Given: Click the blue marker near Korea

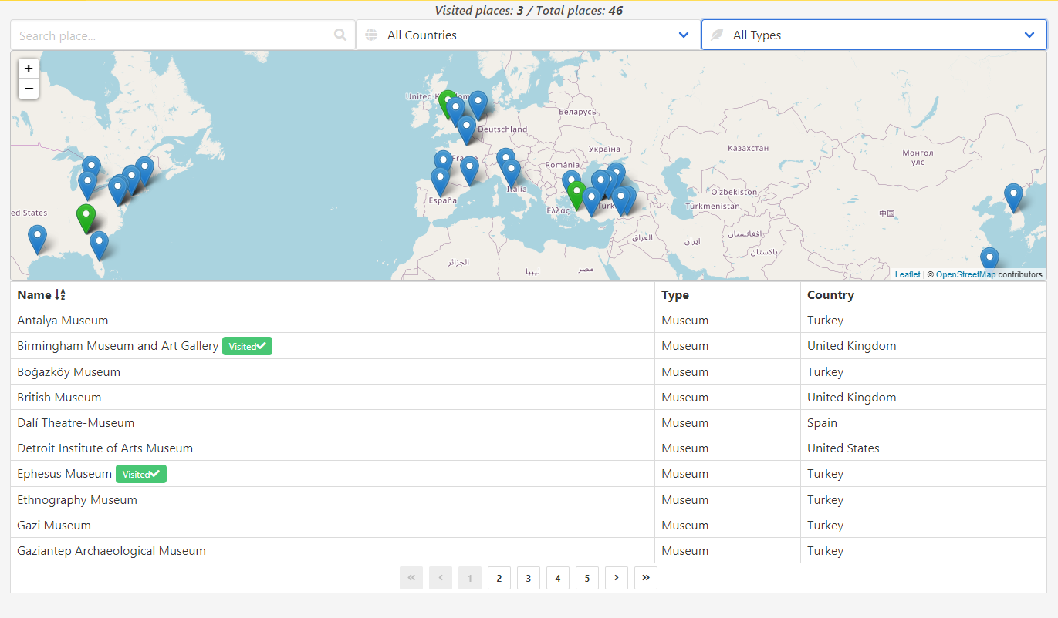Looking at the screenshot, I should (1013, 195).
